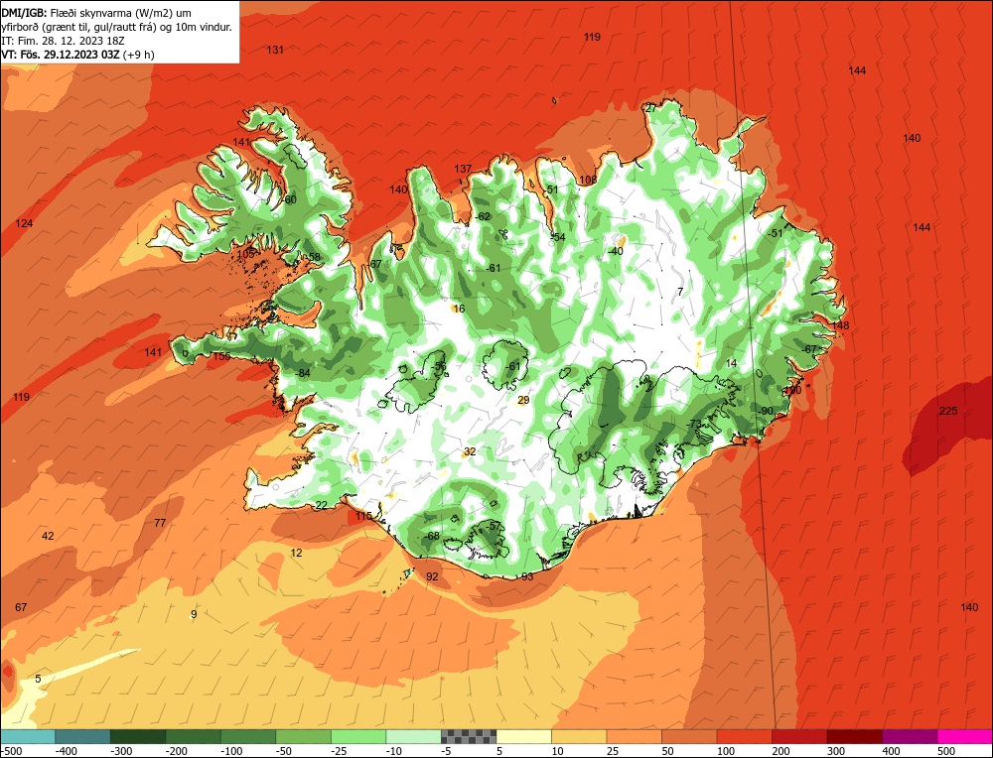
Task: Click the legend label -300
Action: point(121,751)
